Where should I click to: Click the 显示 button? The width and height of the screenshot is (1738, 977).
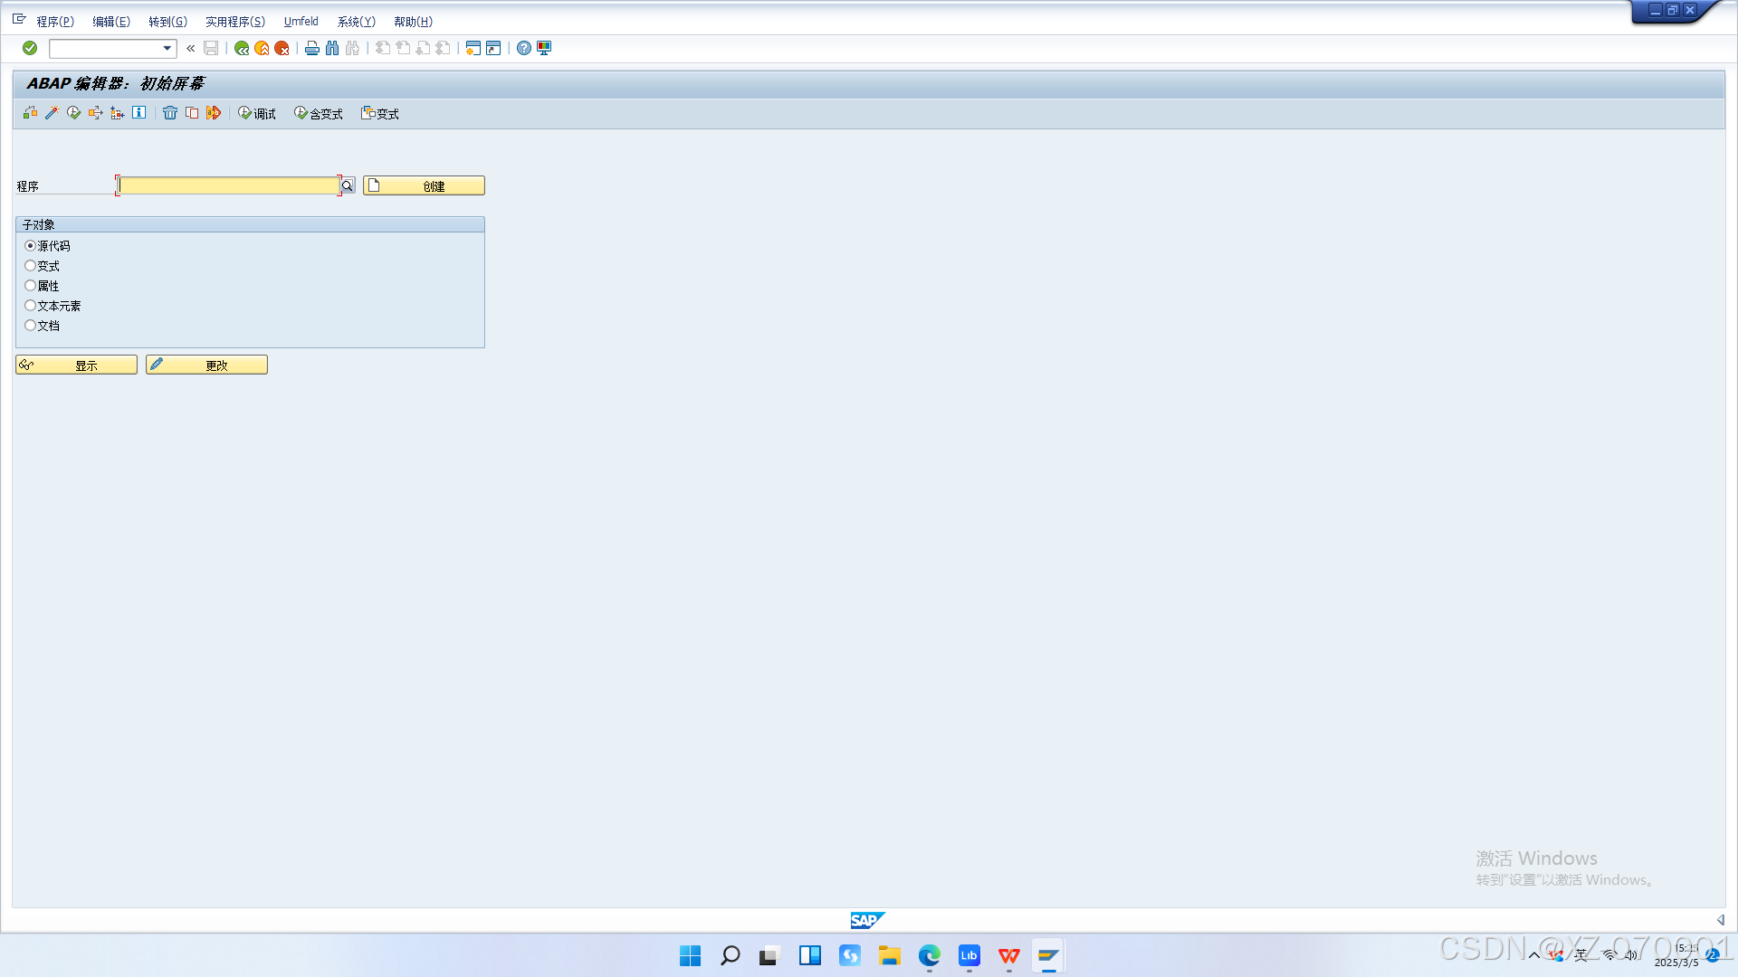click(x=77, y=365)
